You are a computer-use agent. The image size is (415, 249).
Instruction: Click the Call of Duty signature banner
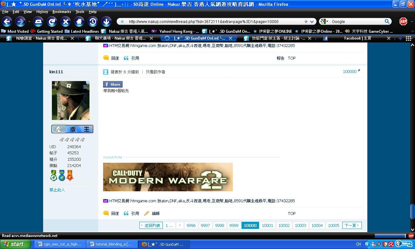[x=168, y=177]
